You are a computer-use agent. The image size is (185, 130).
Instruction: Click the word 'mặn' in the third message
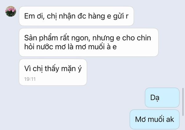tap(68, 69)
